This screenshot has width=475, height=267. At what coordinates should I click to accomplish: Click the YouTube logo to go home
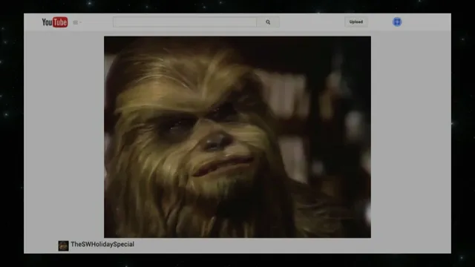(x=54, y=22)
